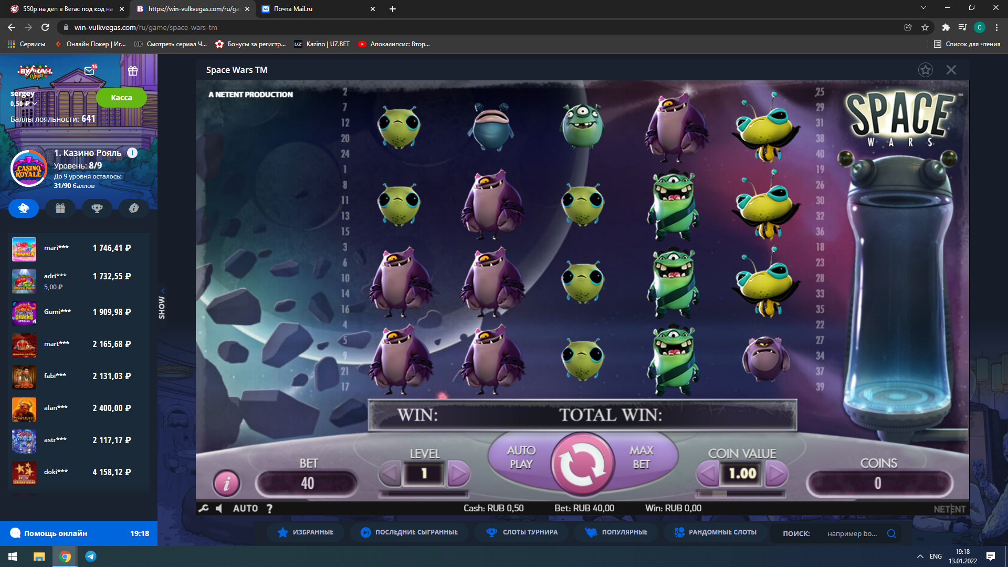The image size is (1008, 567).
Task: Open СЛОТЫ ТУРНИРА tab
Action: (522, 532)
